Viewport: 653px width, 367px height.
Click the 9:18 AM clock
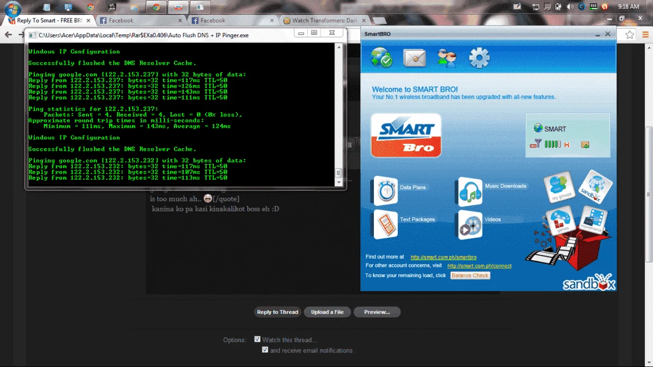pos(628,7)
